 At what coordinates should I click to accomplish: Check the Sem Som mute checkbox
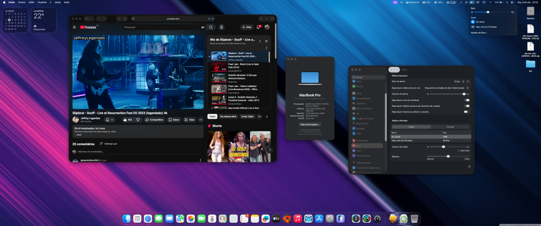pyautogui.click(x=458, y=150)
